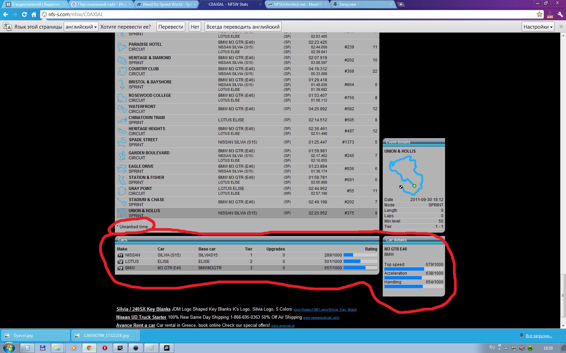Viewport: 566px width, 353px height.
Task: Open the translation settings dropdown
Action: coord(538,27)
